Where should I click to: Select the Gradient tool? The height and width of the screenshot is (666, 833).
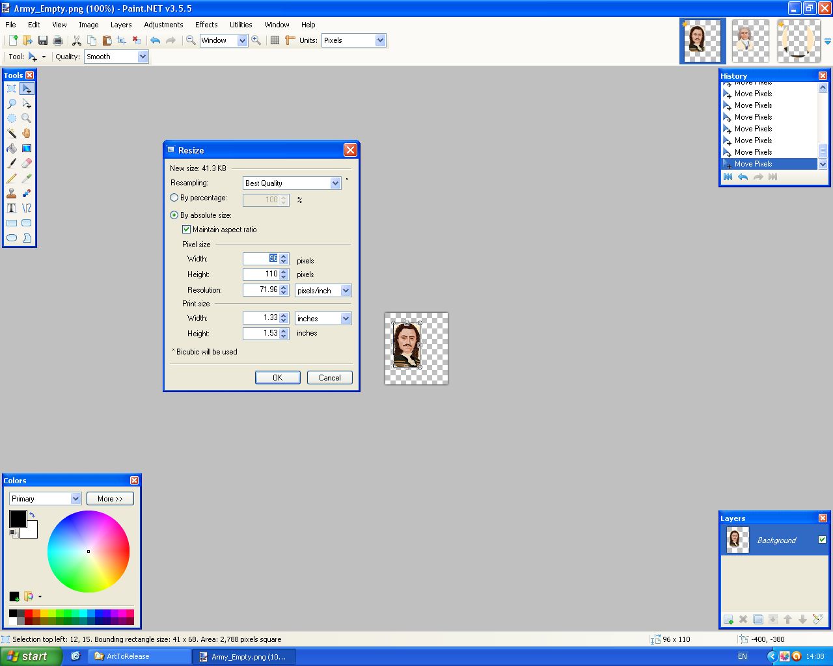click(27, 148)
